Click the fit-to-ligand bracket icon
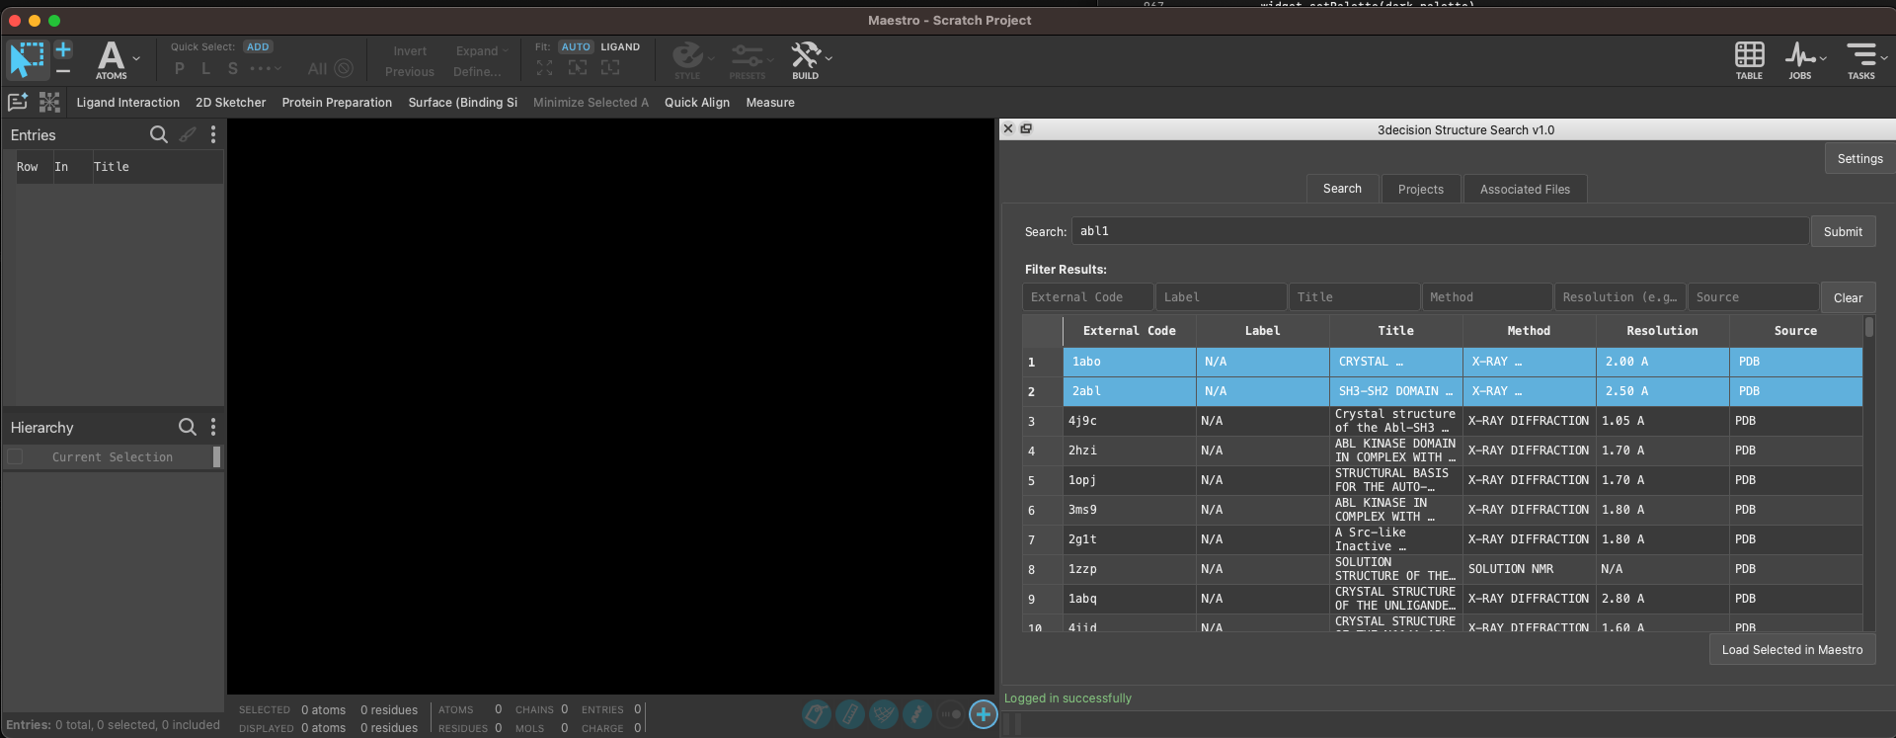The height and width of the screenshot is (738, 1896). [610, 67]
